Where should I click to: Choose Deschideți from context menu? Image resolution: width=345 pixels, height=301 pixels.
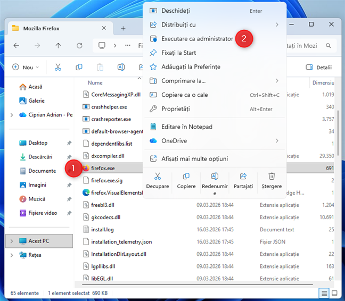pyautogui.click(x=215, y=11)
